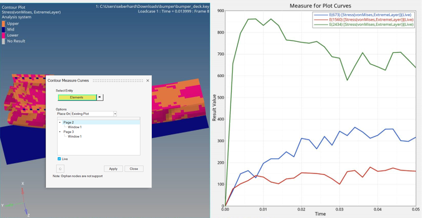The width and height of the screenshot is (422, 218).
Task: Click the pink Lower legend swatch
Action: (x=3, y=36)
